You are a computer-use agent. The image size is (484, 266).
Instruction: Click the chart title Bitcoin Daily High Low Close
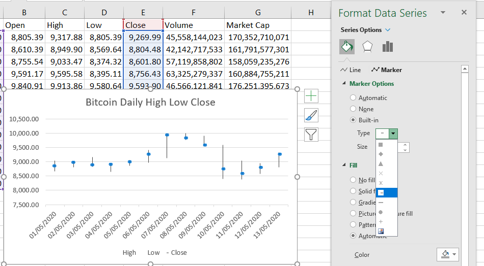coord(150,102)
